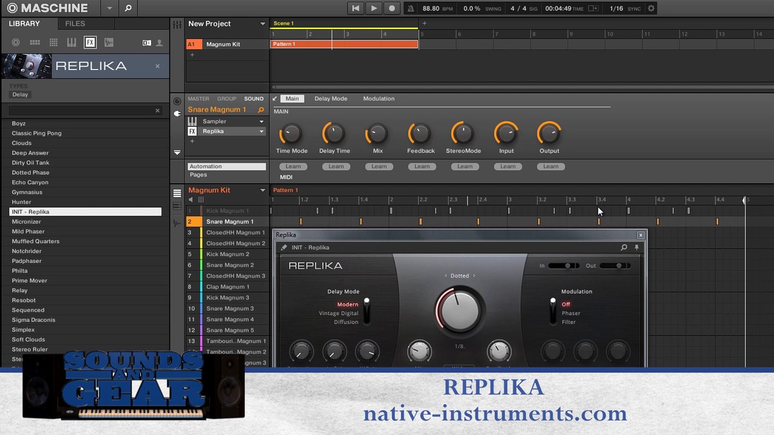
Task: Select the Projects browser icon
Action: point(16,42)
